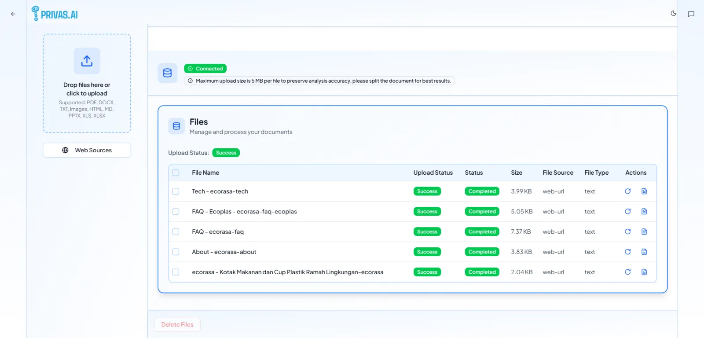Open Web Sources button
Viewport: 704px width, 338px height.
click(x=87, y=151)
